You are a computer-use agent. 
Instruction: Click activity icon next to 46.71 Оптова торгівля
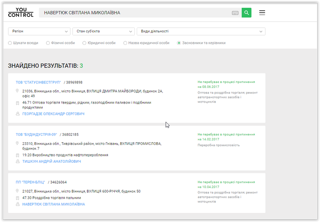[17, 103]
